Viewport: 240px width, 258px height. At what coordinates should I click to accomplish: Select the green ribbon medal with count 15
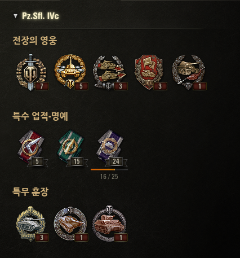(72, 148)
